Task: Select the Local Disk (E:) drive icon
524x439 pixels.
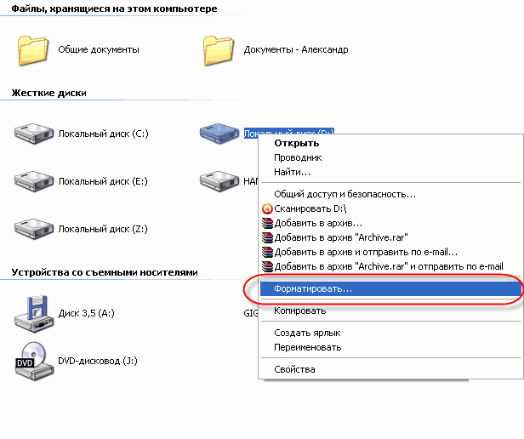Action: point(34,181)
